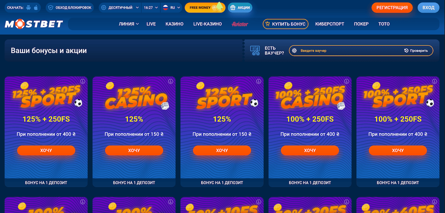This screenshot has height=213, width=445.
Task: Go to the Киберспорт section
Action: click(330, 24)
